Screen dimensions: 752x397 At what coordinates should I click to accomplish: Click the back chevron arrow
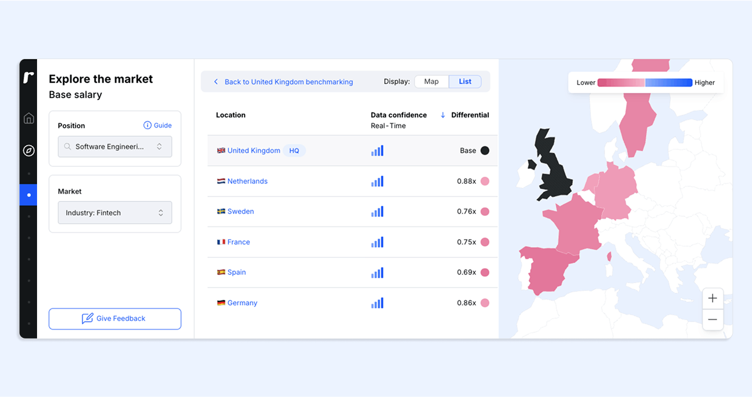coord(216,82)
